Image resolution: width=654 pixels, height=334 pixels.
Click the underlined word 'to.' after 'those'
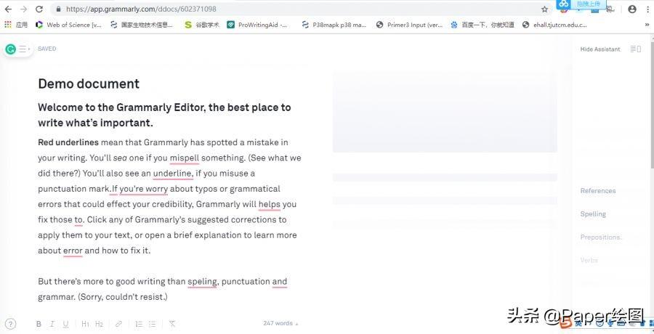(78, 220)
